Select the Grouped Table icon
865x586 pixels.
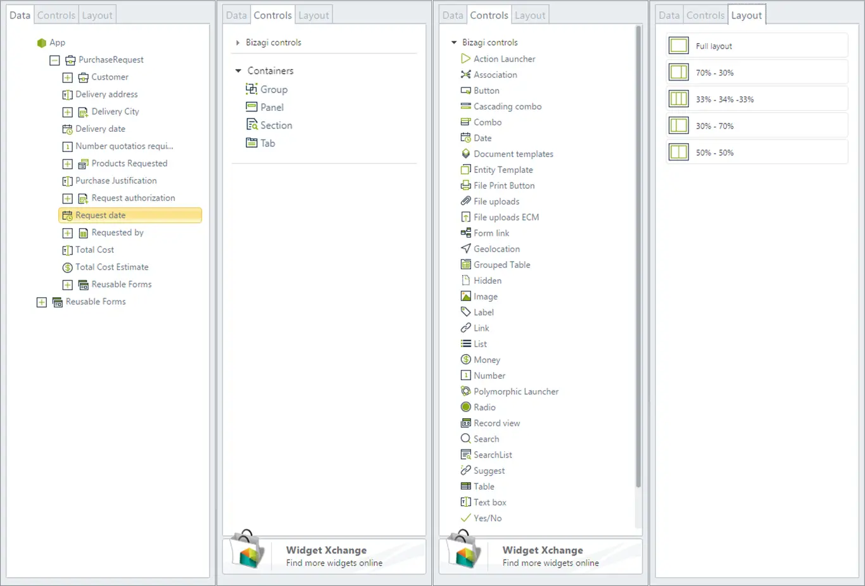tap(466, 265)
